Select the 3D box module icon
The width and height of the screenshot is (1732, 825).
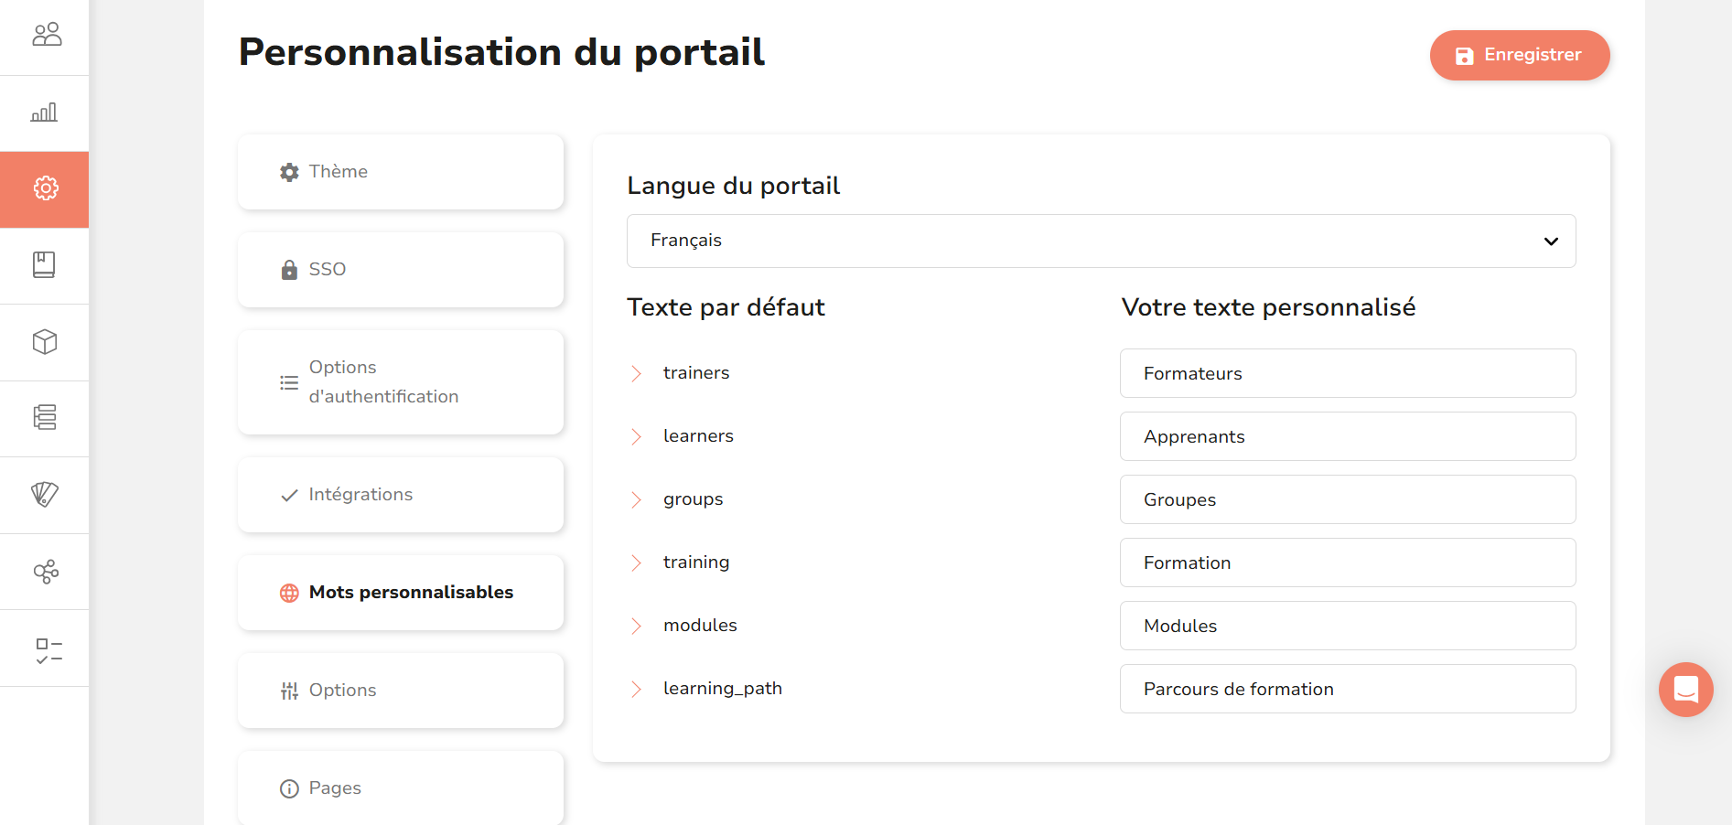pyautogui.click(x=45, y=341)
